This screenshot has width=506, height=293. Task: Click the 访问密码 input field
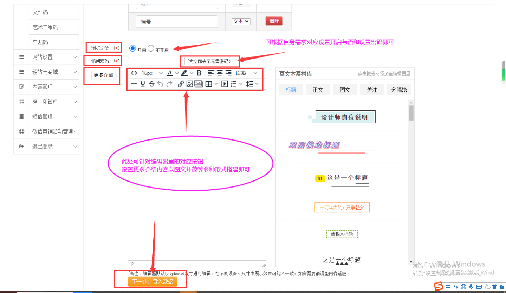point(154,61)
